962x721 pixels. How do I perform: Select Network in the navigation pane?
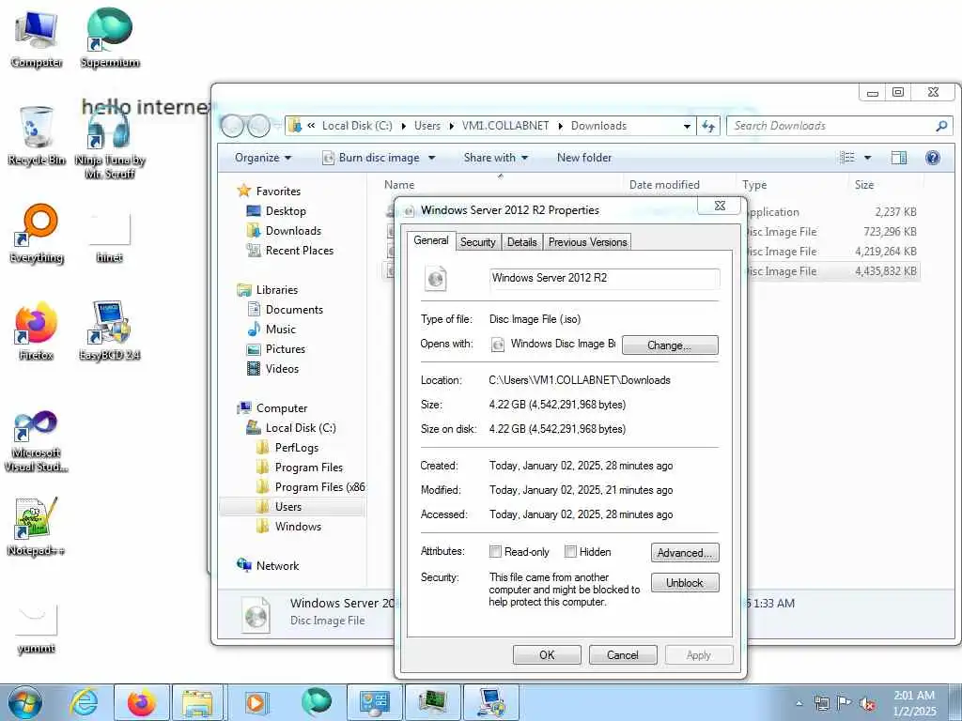(x=269, y=565)
